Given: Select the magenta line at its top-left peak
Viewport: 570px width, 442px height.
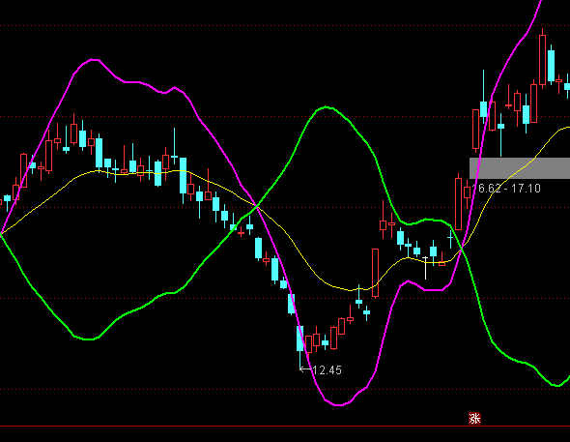Looking at the screenshot, I should 94,59.
